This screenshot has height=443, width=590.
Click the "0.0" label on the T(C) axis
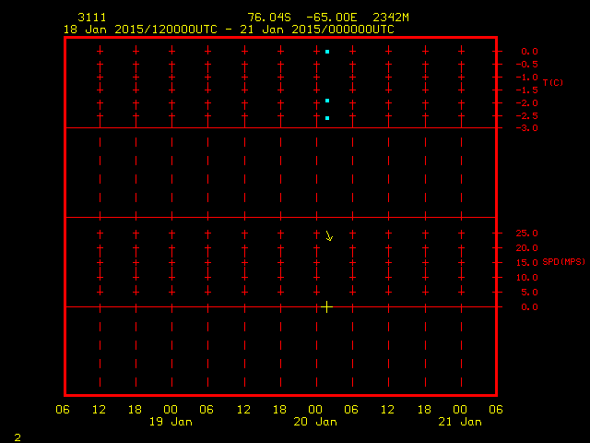[529, 52]
